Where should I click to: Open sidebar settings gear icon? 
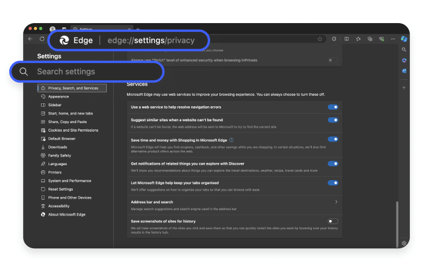[x=404, y=243]
